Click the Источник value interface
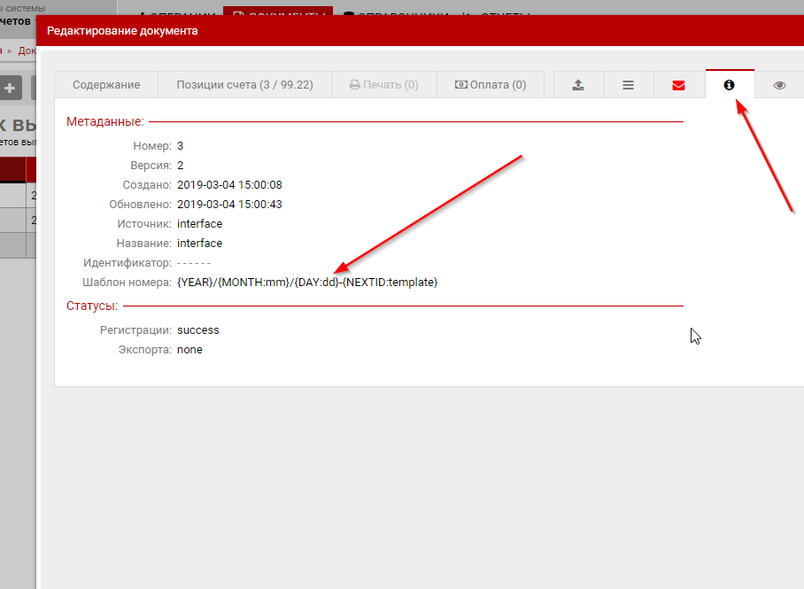This screenshot has height=589, width=804. [199, 224]
